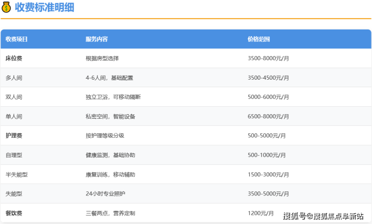Click the 价格范围 column header
The width and height of the screenshot is (372, 224).
(x=258, y=39)
